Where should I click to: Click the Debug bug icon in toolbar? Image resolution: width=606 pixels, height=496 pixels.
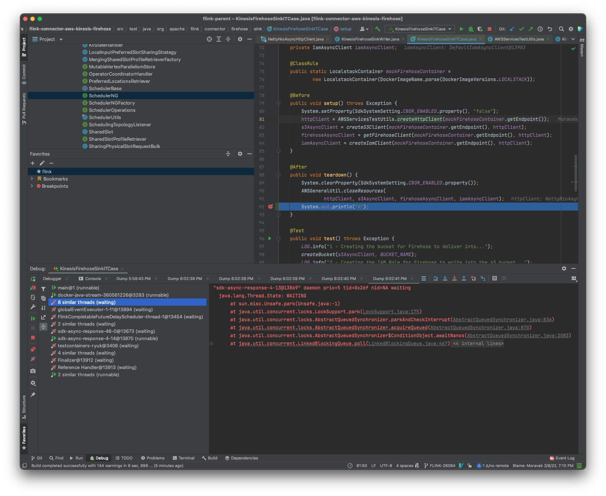(x=470, y=29)
